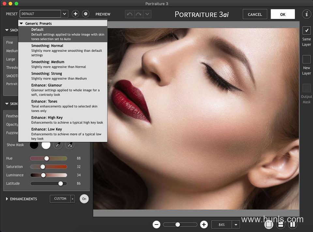Choose the Smoothing: Medium preset
Image resolution: width=313 pixels, height=232 pixels.
click(x=63, y=64)
